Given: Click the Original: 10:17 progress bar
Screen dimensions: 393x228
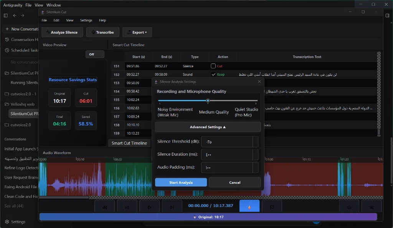Looking at the screenshot, I should pyautogui.click(x=208, y=217).
